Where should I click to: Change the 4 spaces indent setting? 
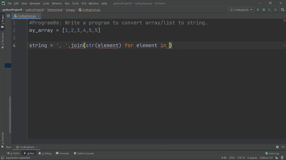tap(252, 158)
